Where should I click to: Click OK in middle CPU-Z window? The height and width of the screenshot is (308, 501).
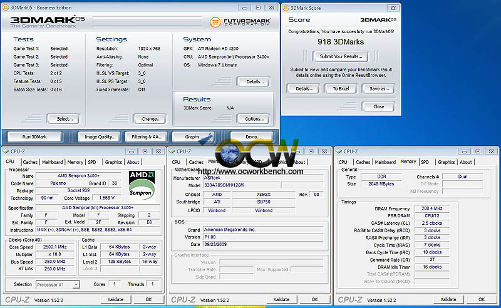(315, 299)
